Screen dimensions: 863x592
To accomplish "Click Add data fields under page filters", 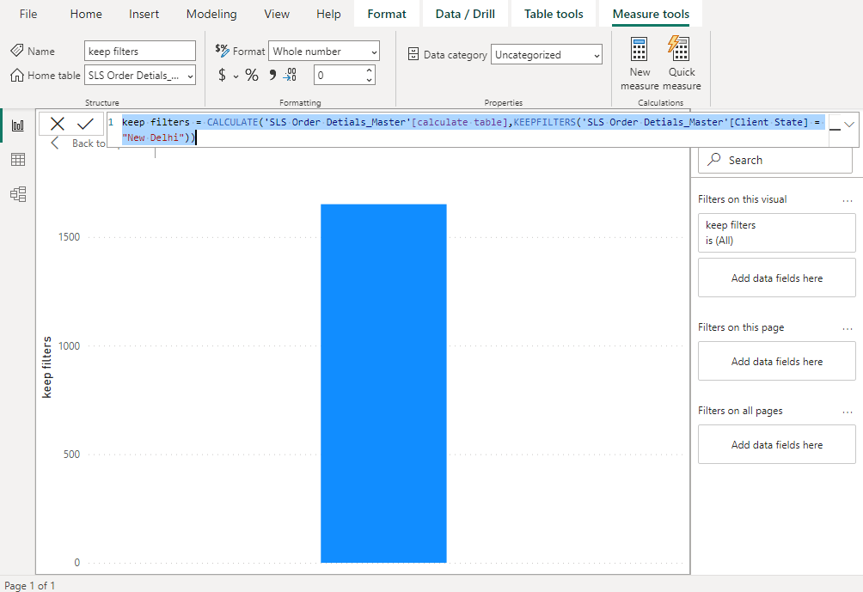I will (x=776, y=361).
